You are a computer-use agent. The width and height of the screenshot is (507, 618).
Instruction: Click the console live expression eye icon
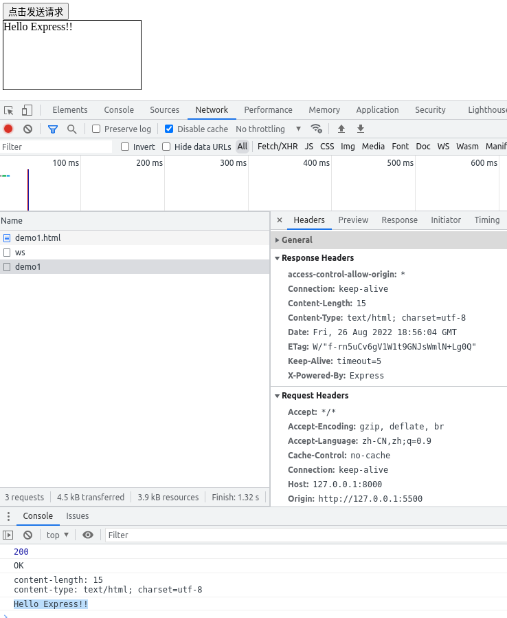coord(88,535)
